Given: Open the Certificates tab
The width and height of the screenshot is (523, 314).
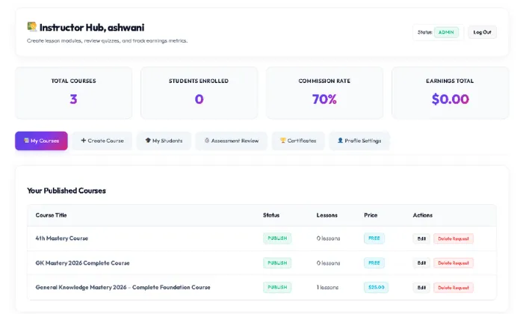Looking at the screenshot, I should pyautogui.click(x=298, y=141).
